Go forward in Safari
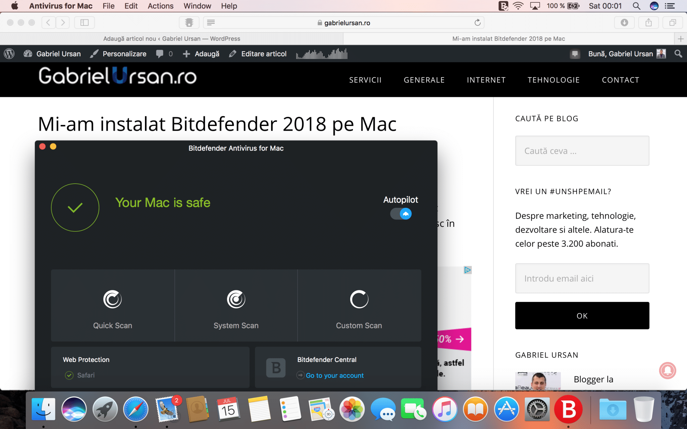Screen dimensions: 687x429 (x=63, y=22)
